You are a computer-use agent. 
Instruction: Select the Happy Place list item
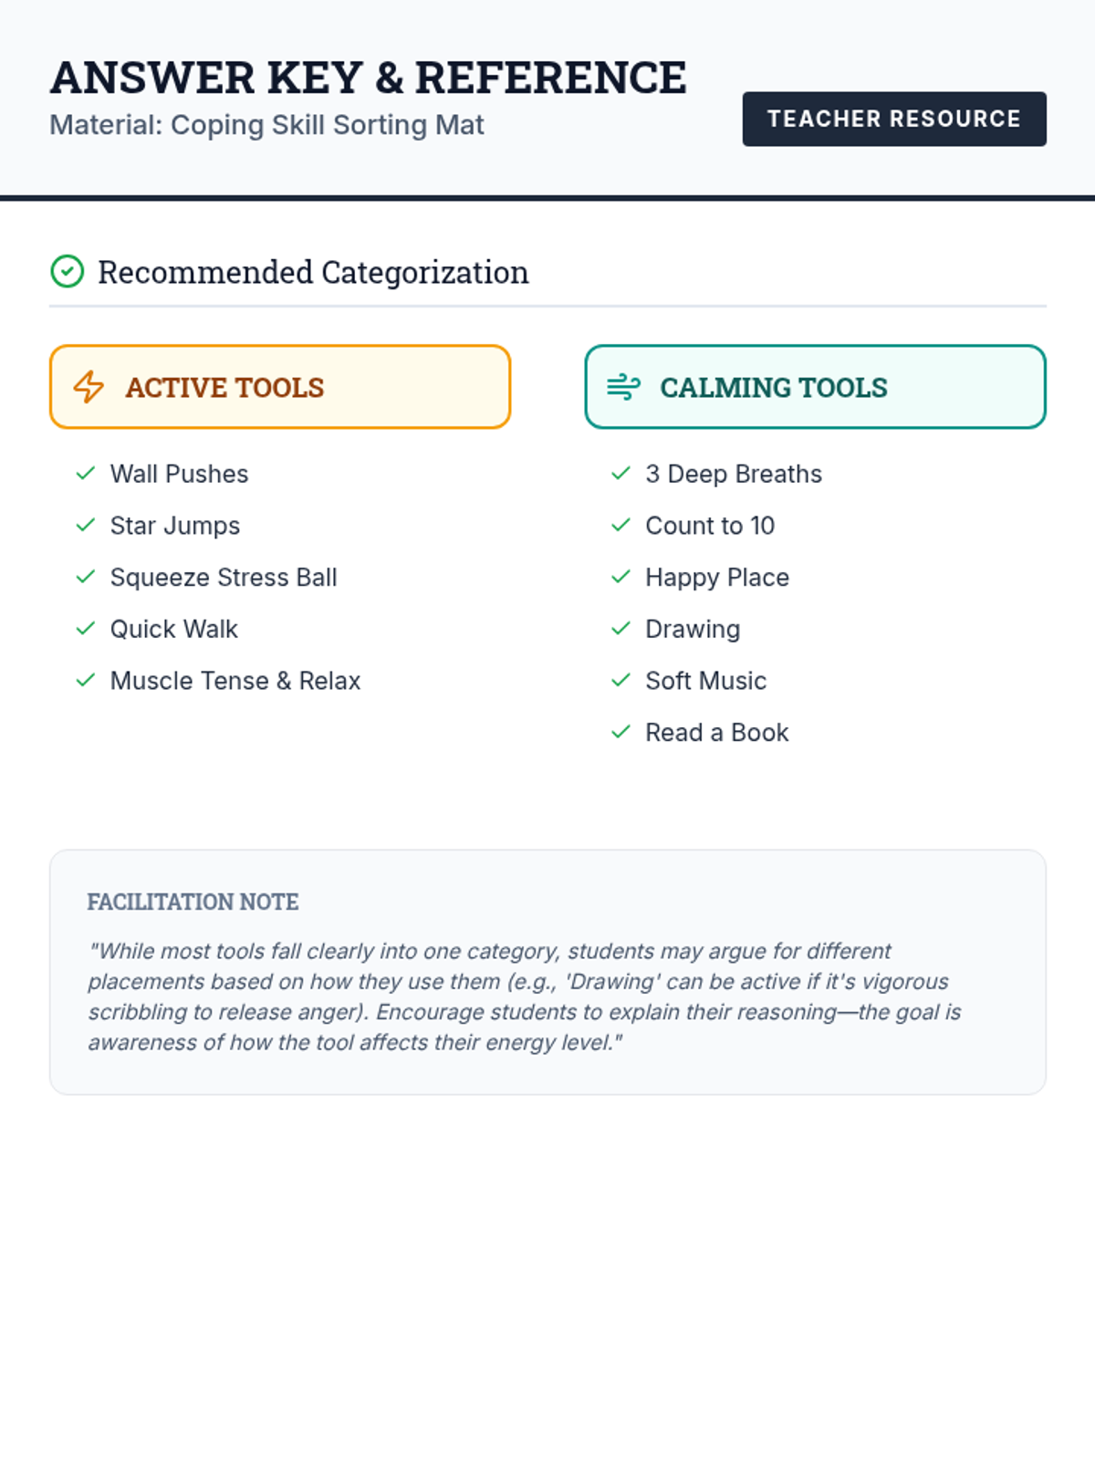717,578
